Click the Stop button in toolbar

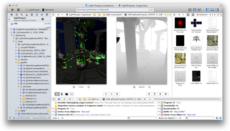(x=18, y=10)
